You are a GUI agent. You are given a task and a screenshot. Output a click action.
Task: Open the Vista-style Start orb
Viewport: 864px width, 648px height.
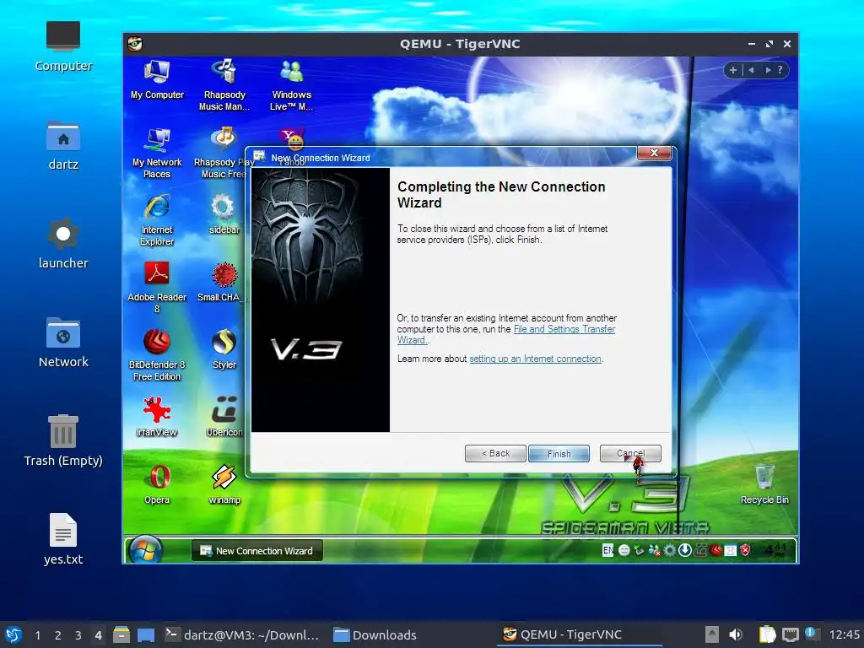145,550
